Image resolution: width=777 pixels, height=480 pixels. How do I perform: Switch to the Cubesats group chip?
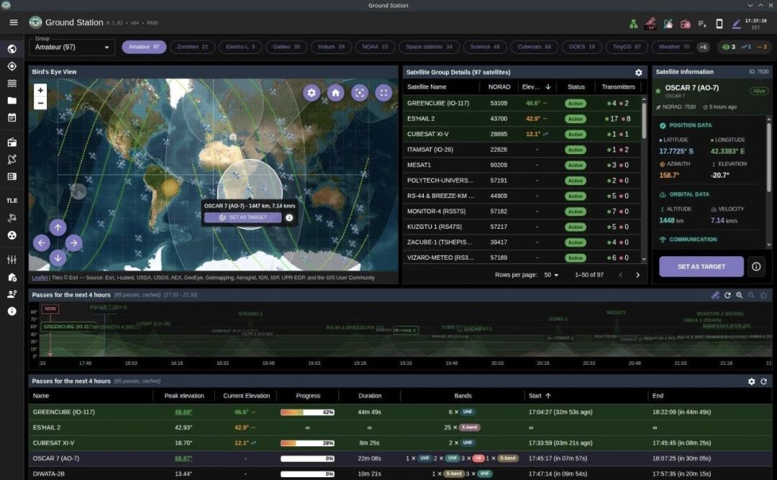pos(534,47)
